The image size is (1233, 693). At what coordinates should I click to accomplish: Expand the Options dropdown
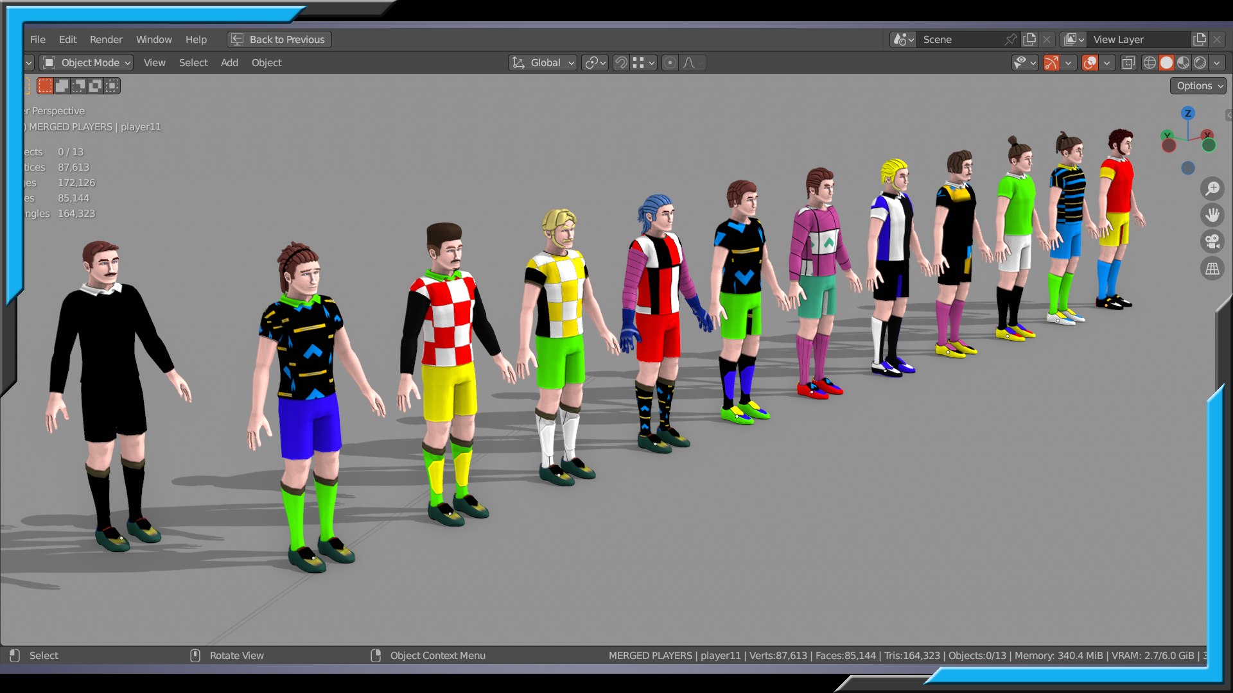1198,85
